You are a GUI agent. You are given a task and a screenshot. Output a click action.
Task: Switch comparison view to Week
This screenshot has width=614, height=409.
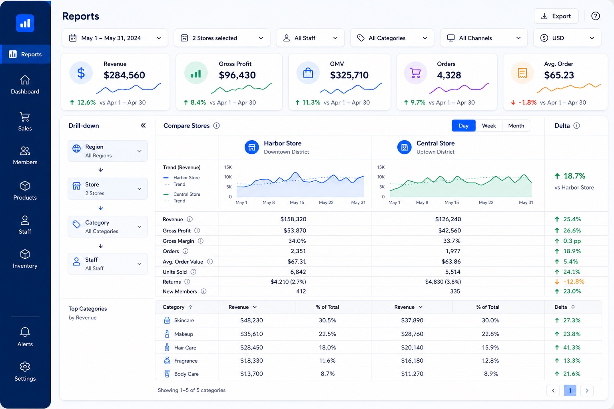point(488,125)
